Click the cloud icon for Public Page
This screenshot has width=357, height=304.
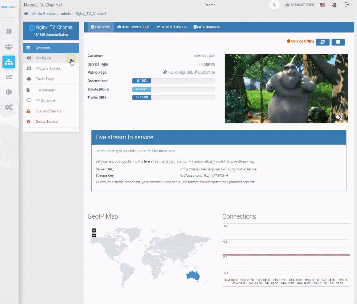tap(29, 79)
